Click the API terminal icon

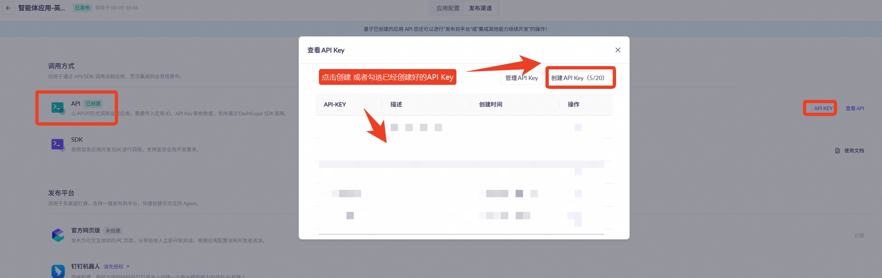pyautogui.click(x=58, y=108)
